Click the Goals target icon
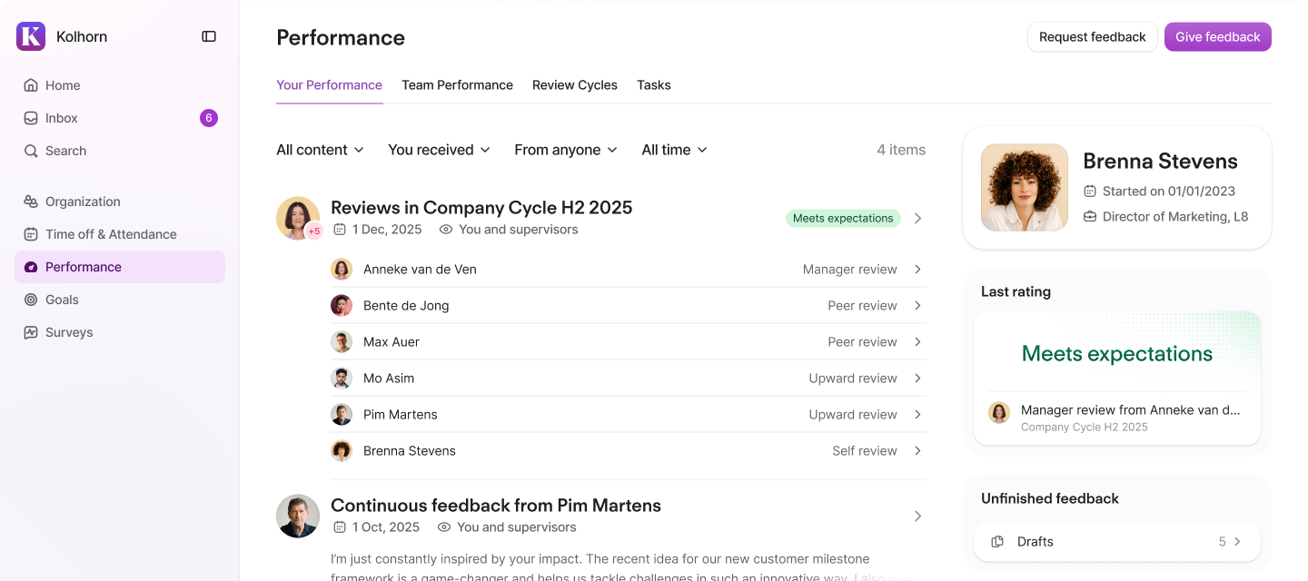1308x581 pixels. point(31,300)
